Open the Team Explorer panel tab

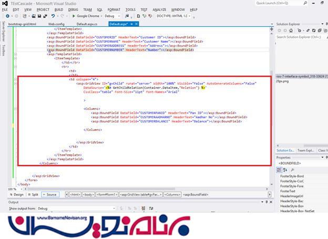[307, 151]
